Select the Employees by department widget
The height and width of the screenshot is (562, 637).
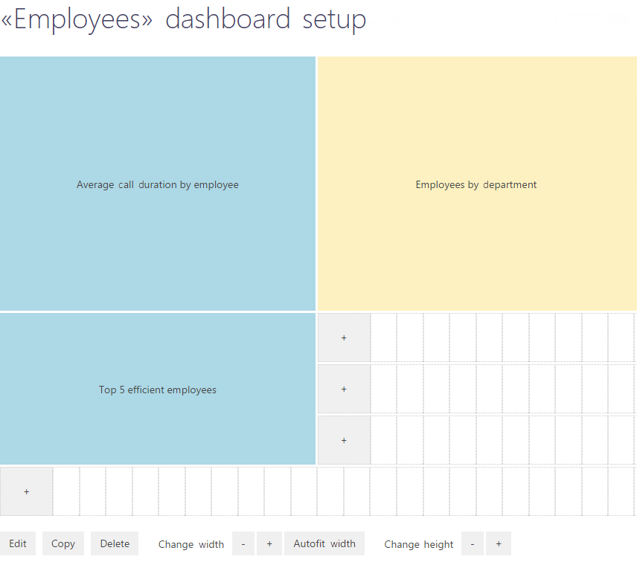(x=476, y=184)
